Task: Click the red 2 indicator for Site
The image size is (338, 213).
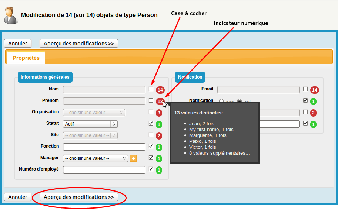Action: pos(159,135)
